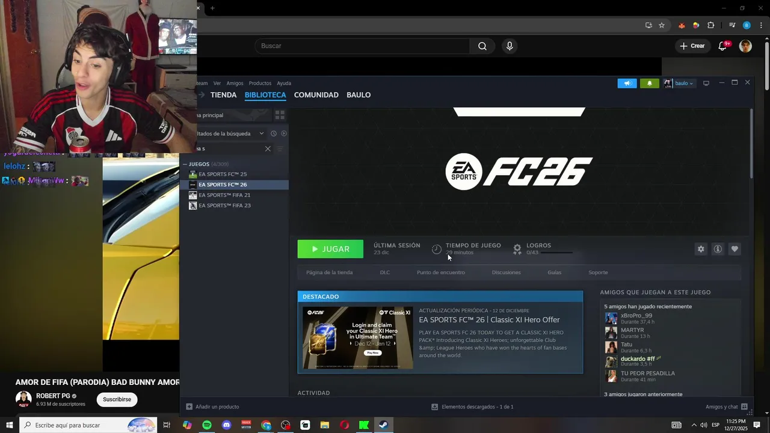Image resolution: width=770 pixels, height=433 pixels.
Task: Open Discusiones link
Action: click(507, 272)
